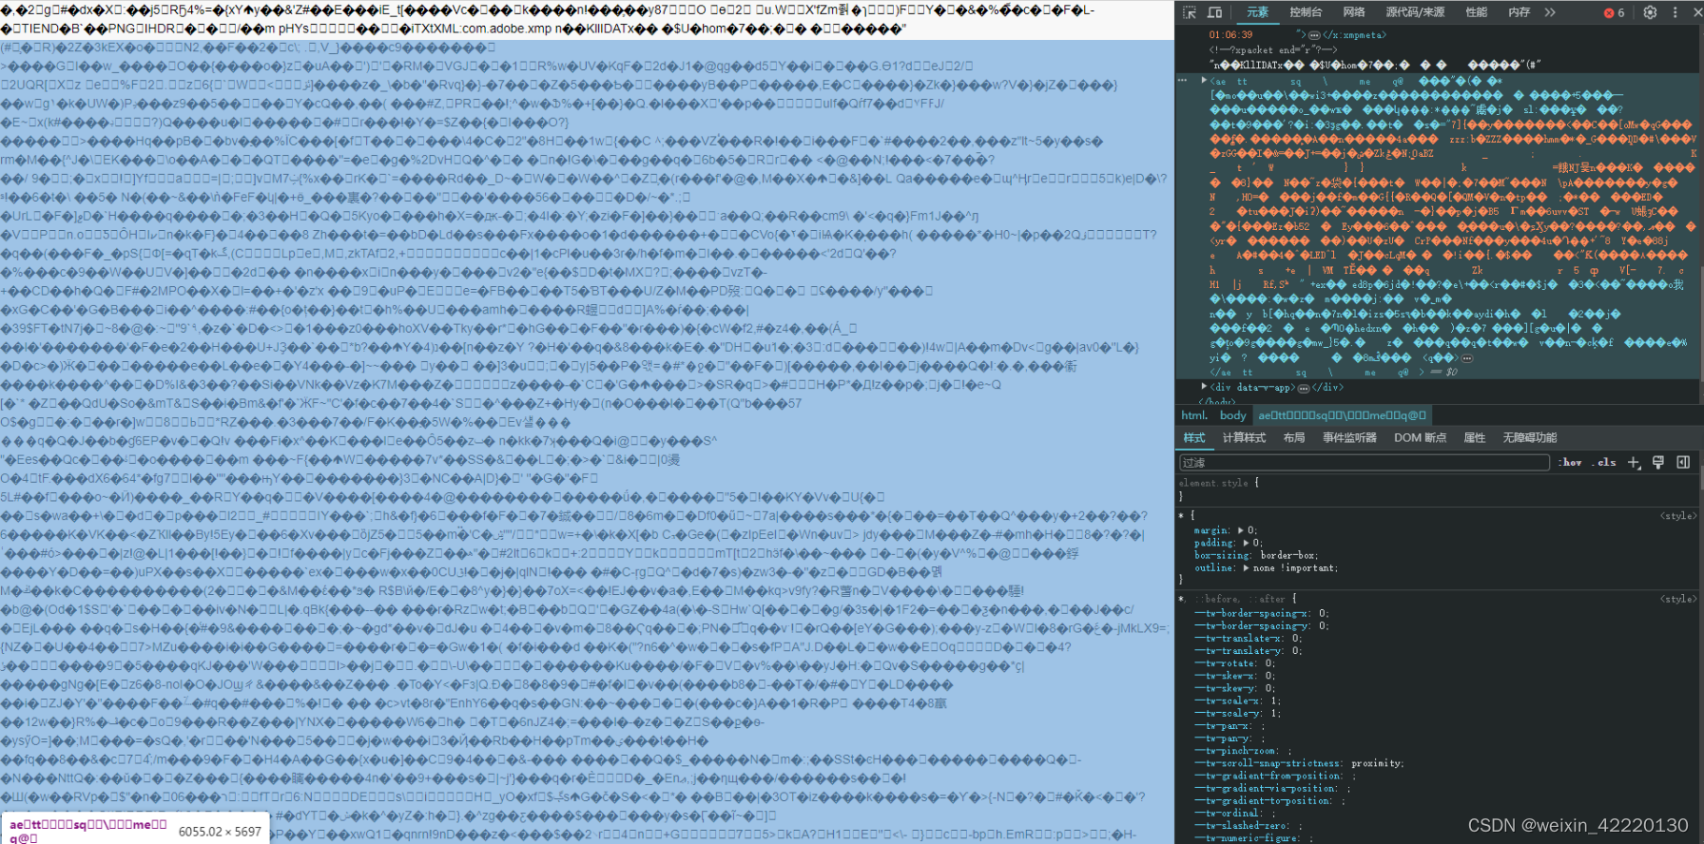
Task: Click the --tw-rotate property
Action: click(1226, 663)
